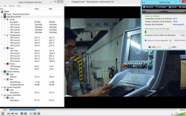Click the Load icon under Generic Memory
Image resolution: width=186 pixels, height=116 pixels.
click(7, 74)
